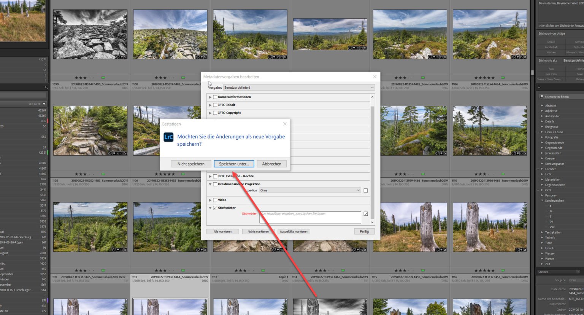The height and width of the screenshot is (315, 584).
Task: Collapse the Sonderzeichen keyword
Action: pos(542,200)
